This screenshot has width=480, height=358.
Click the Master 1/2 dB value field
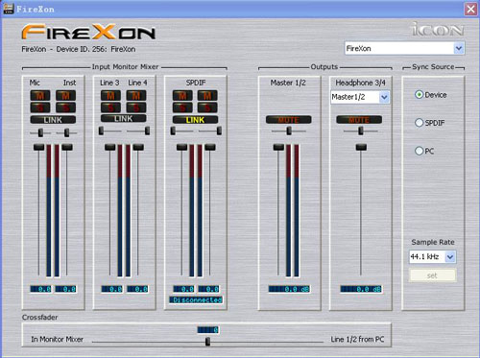tap(289, 289)
